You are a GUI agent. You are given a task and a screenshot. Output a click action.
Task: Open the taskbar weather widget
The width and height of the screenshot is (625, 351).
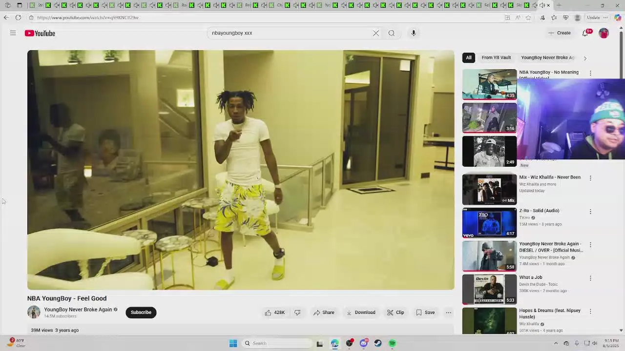(x=17, y=343)
